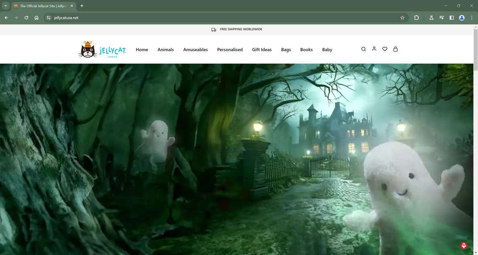Expand the tab search dropdown arrow
The width and height of the screenshot is (478, 255).
pyautogui.click(x=6, y=6)
